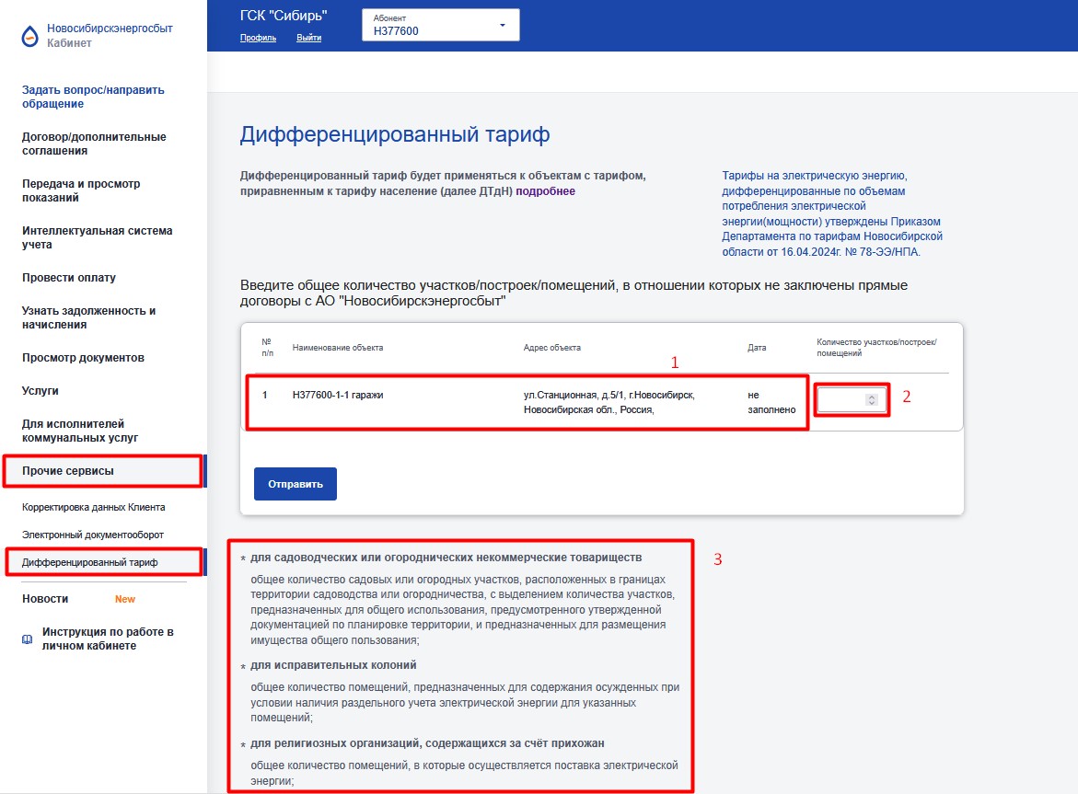Screen dimensions: 1078x794
Task: Select Просмотр документов menu item
Action: [83, 358]
